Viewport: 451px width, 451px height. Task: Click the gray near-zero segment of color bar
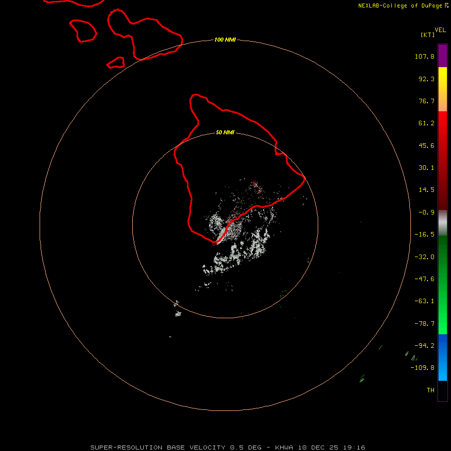(x=442, y=223)
